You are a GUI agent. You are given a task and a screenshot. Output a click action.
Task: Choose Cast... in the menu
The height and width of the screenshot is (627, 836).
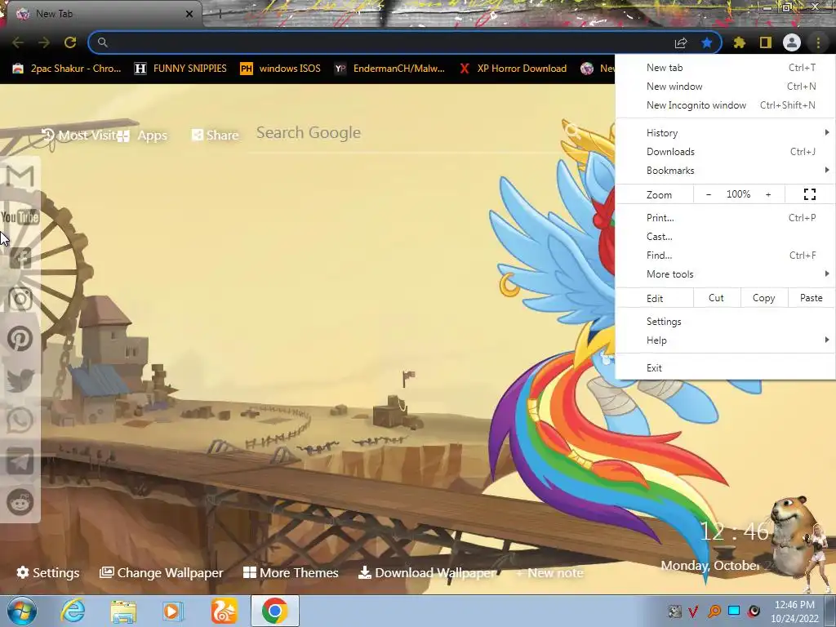pos(726,237)
